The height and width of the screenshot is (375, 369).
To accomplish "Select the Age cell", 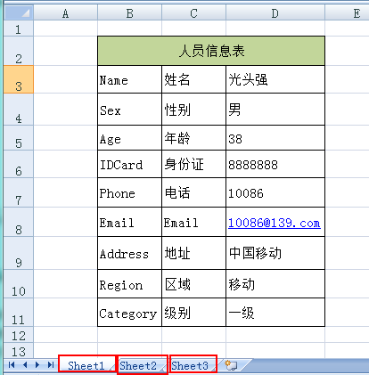I will click(x=129, y=137).
